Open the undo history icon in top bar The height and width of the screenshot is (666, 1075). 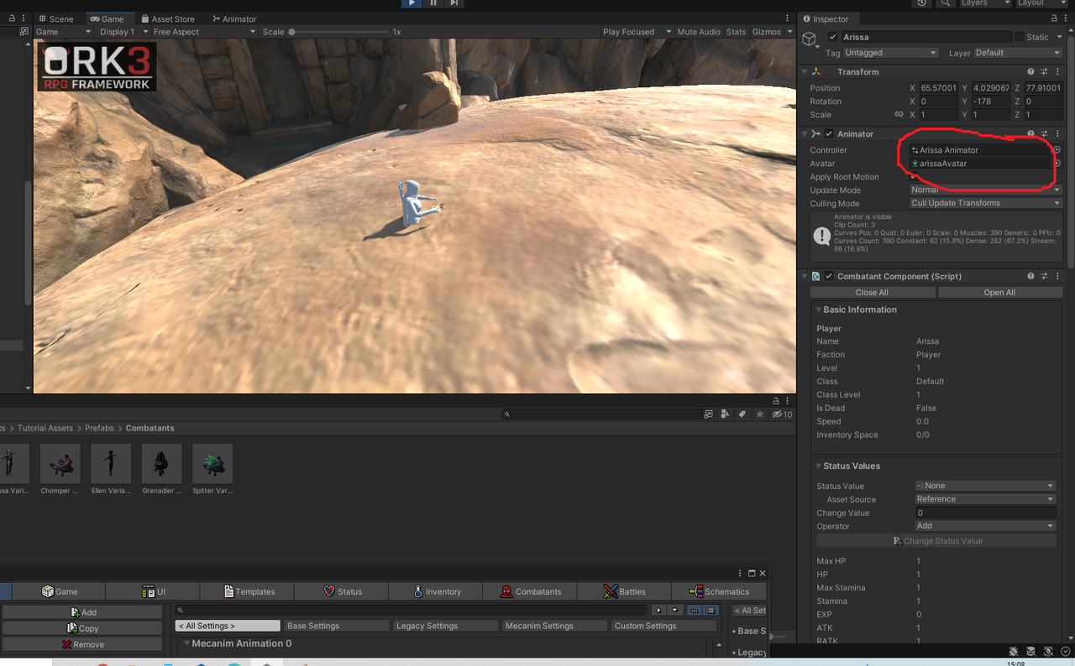coord(922,3)
